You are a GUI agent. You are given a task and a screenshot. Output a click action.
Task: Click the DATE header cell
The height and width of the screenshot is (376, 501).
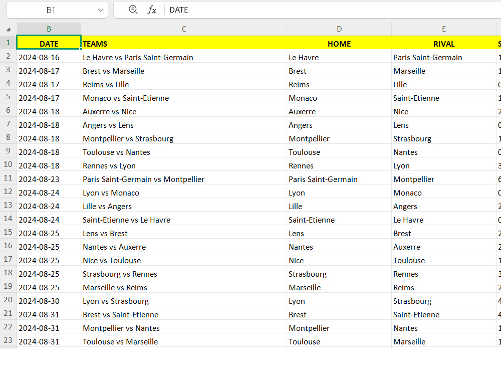pos(49,43)
